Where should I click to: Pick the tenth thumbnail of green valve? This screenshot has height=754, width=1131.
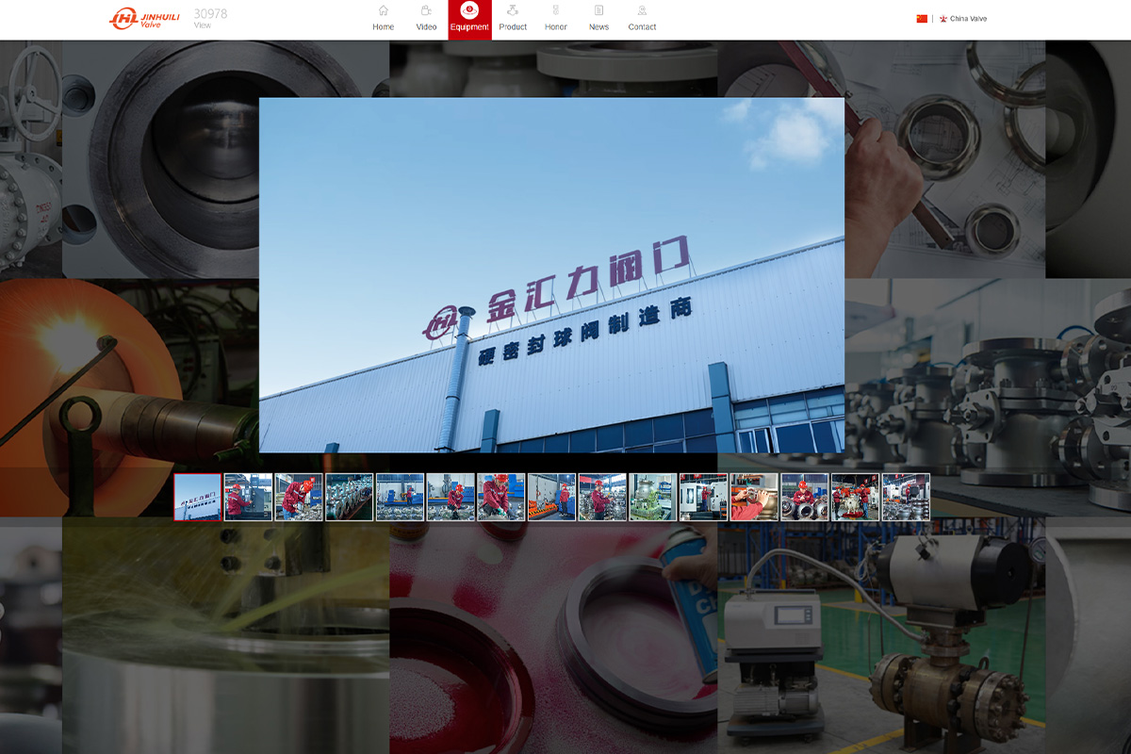click(x=653, y=497)
